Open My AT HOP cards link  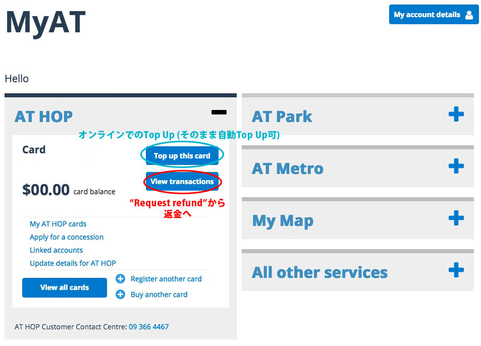(58, 224)
